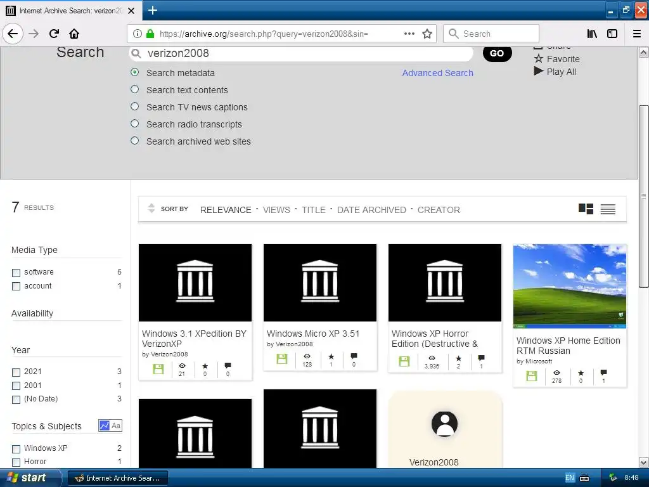
Task: Switch results to tile grid view
Action: (x=586, y=209)
